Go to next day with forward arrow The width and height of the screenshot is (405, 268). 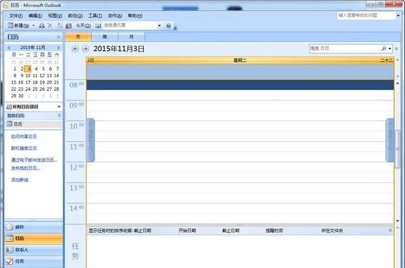86,48
